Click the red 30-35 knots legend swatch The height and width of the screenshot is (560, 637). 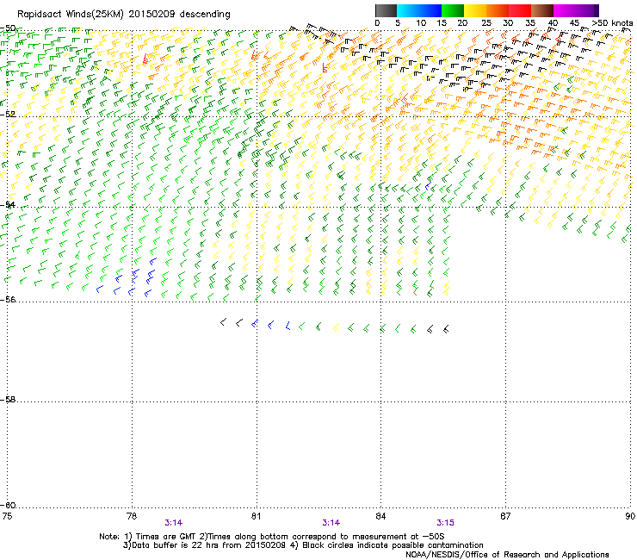pos(520,10)
